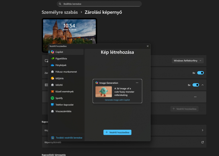This screenshot has width=219, height=156.
Task: Select the Közeli események icon
Action: pyautogui.click(x=52, y=91)
